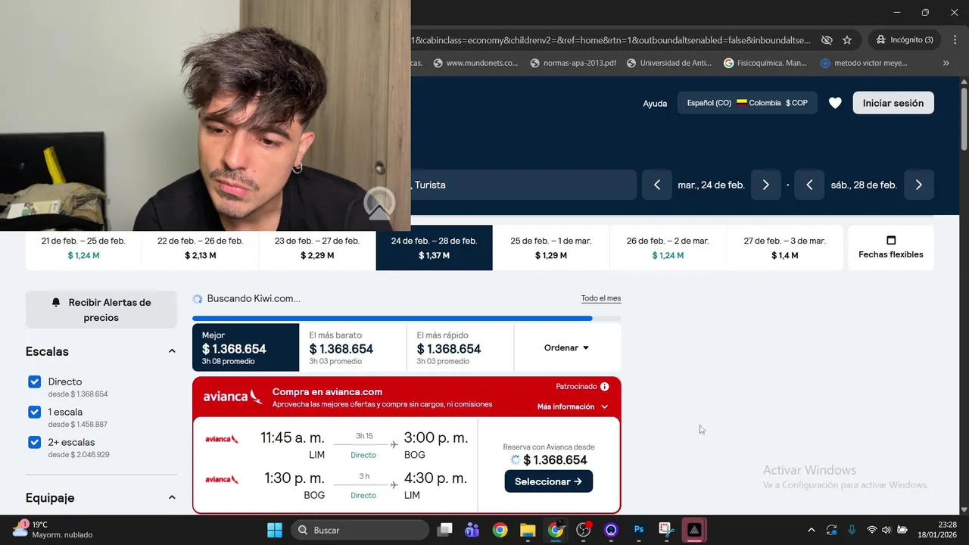Open the www.mundonets.co bookmark
This screenshot has height=545, width=969.
[x=475, y=64]
